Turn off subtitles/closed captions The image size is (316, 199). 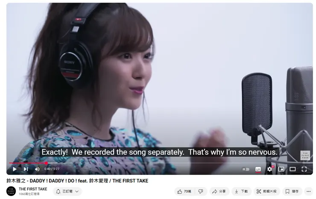tap(258, 169)
